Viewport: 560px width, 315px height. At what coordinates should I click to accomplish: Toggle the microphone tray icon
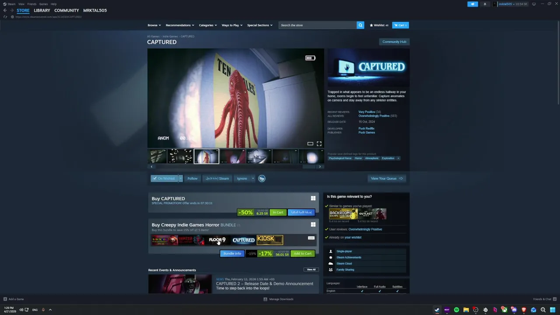point(43,310)
